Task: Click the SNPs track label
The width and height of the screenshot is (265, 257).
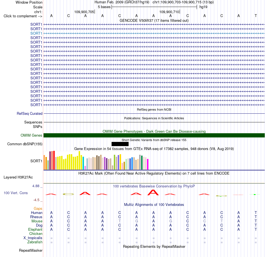Action: coord(38,127)
